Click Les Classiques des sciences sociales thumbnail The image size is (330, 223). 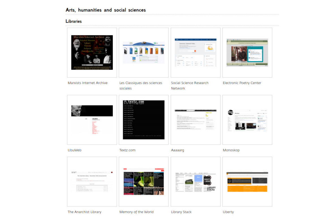[x=143, y=52]
